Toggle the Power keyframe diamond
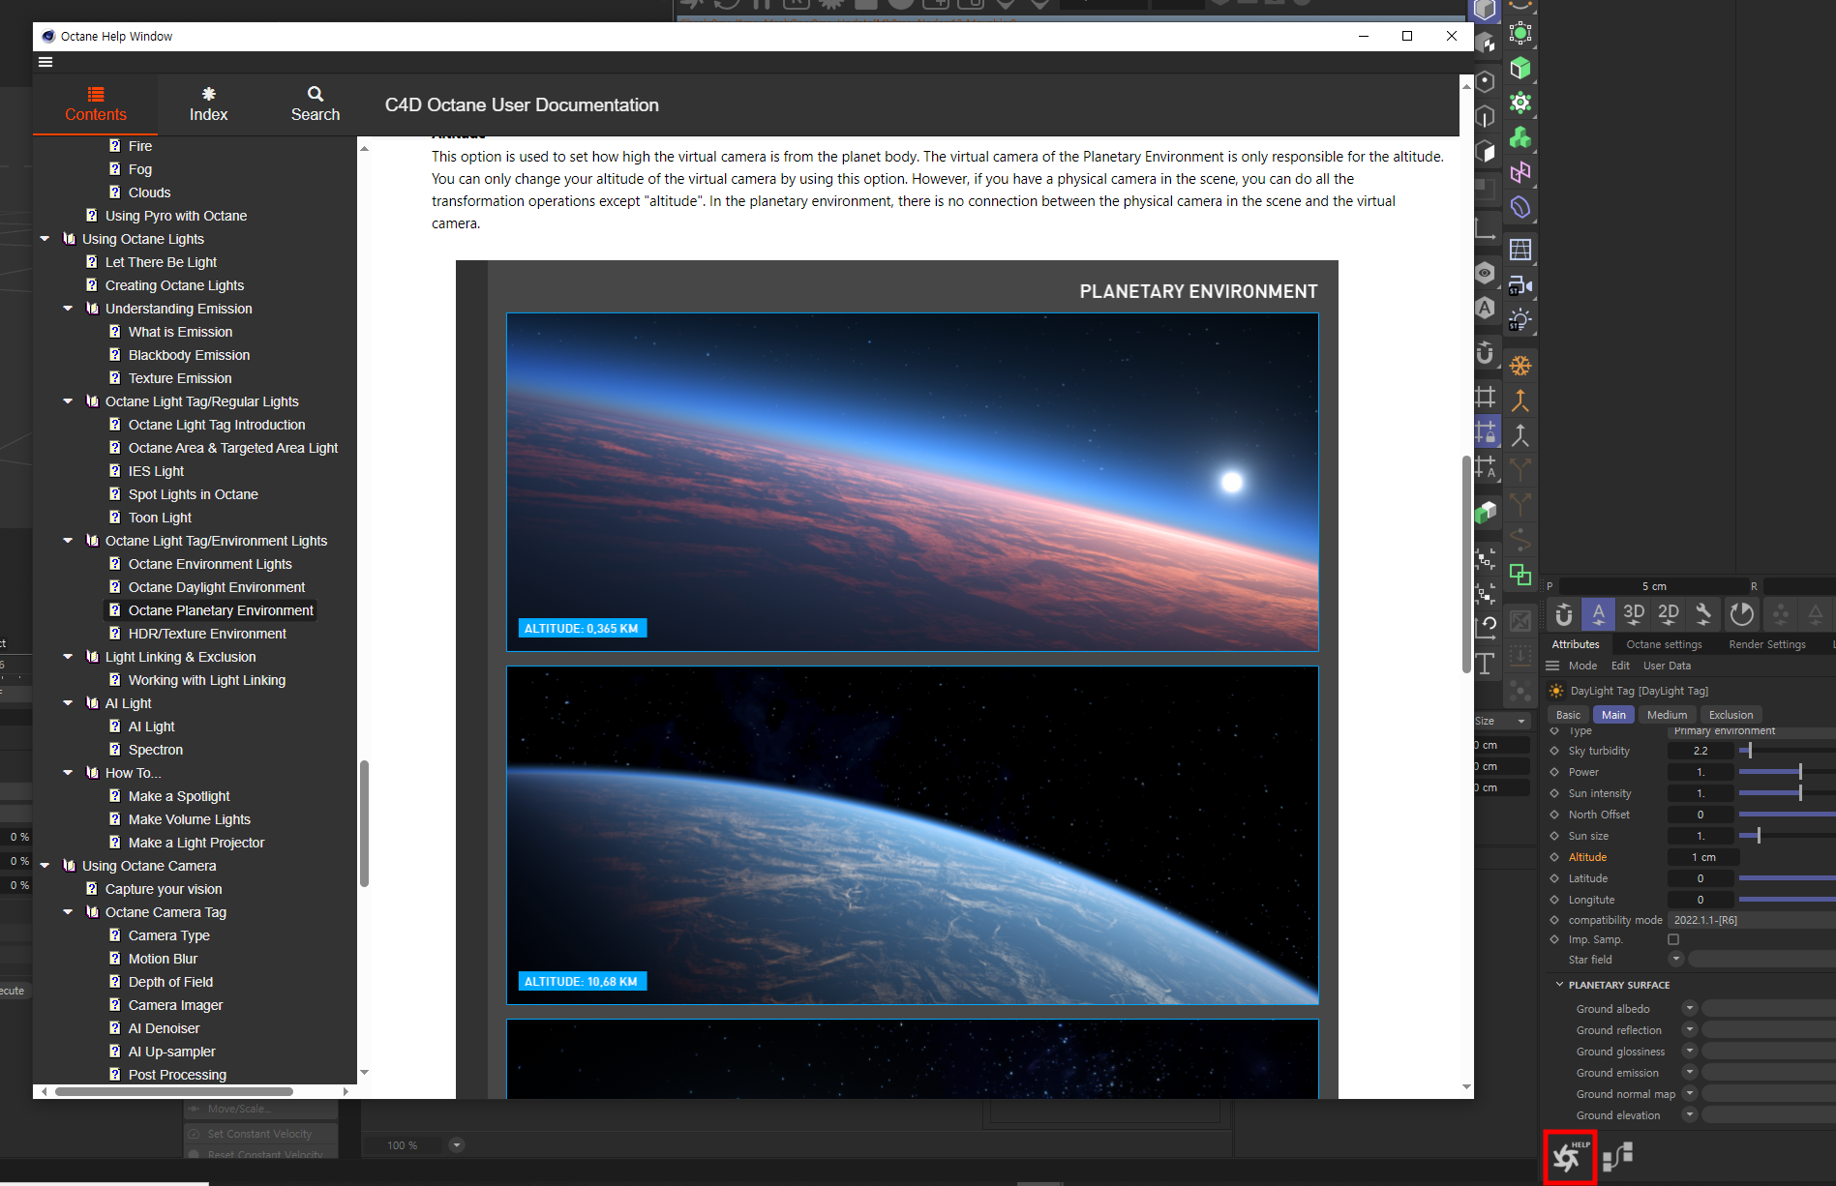 pos(1554,772)
